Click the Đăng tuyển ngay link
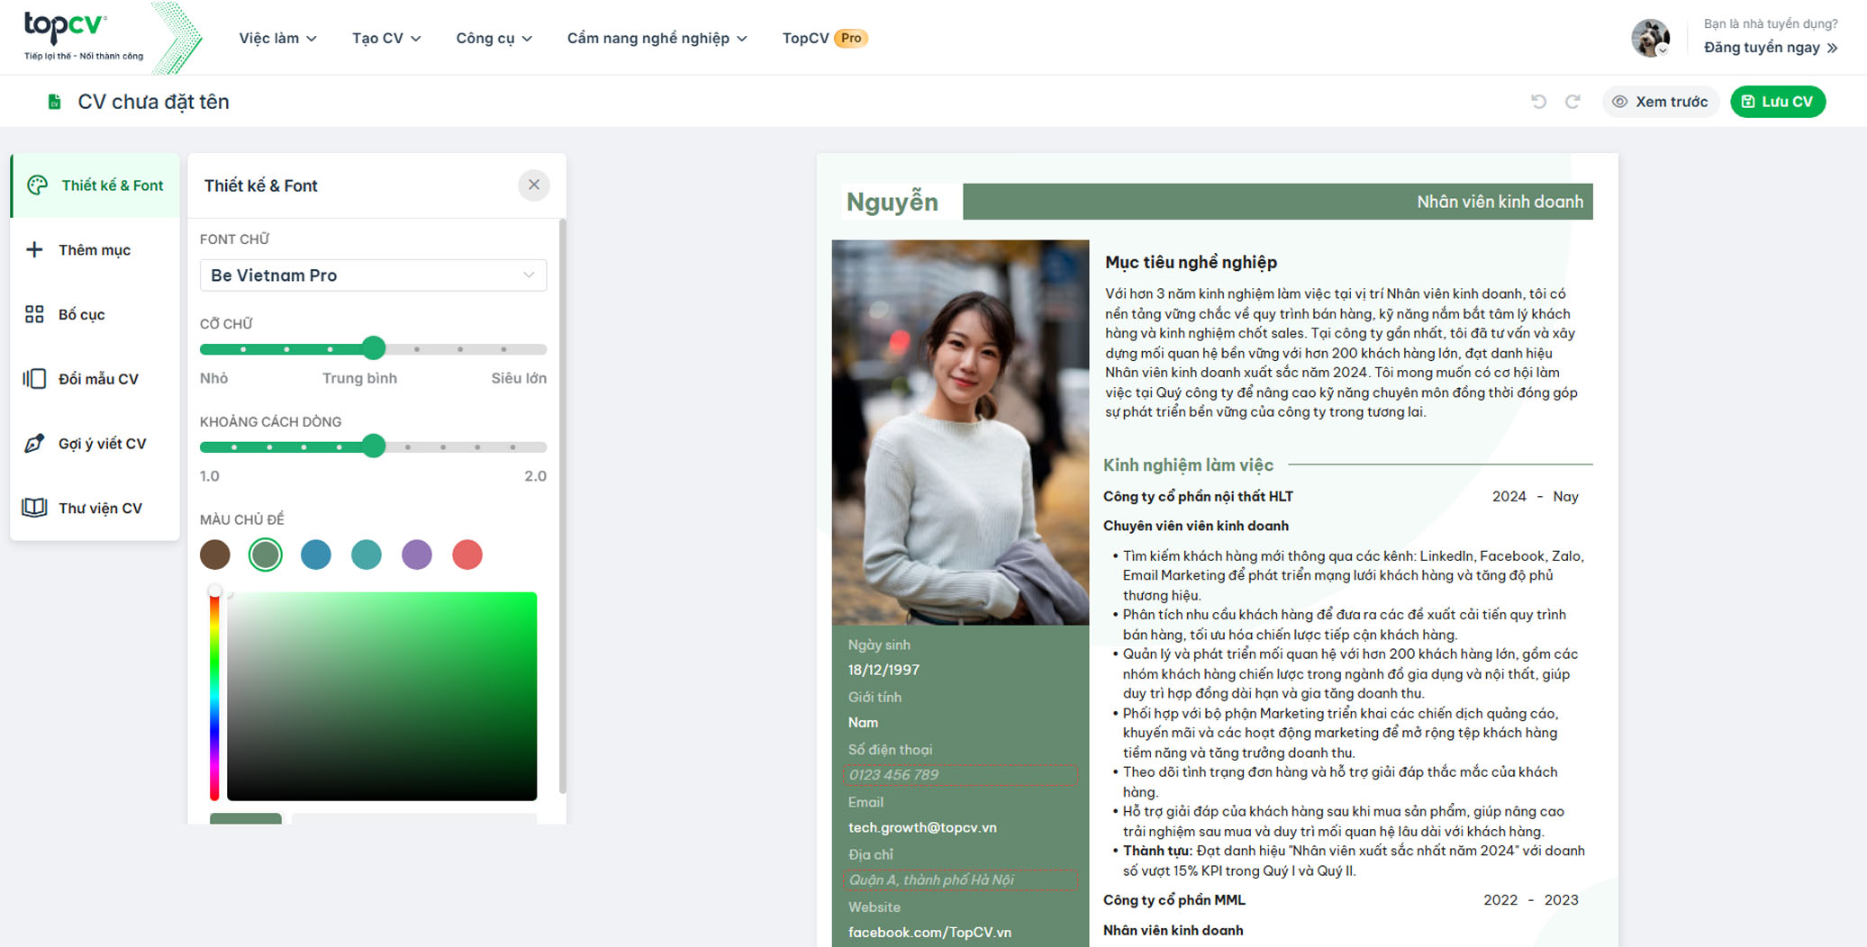Viewport: 1867px width, 947px height. (1770, 47)
